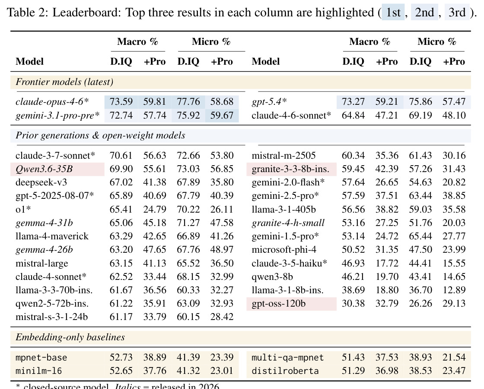Click the claude-4-sonnet* model name
Screen dimensions: 484x389
point(51,276)
